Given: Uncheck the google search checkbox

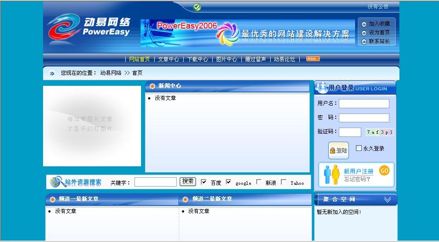Looking at the screenshot, I should click(229, 182).
